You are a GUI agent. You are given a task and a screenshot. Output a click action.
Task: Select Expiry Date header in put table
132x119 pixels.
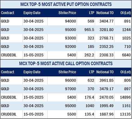point(32,13)
